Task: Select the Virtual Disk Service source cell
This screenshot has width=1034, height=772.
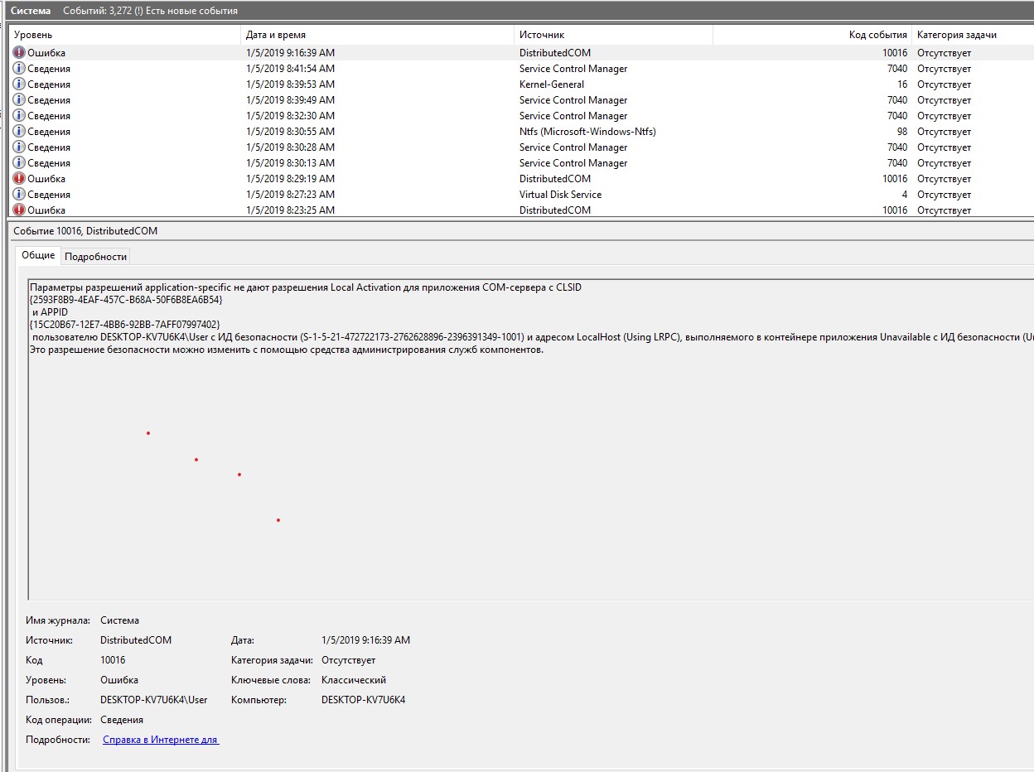Action: pos(560,195)
